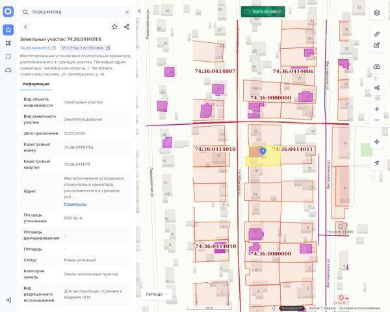Image resolution: width=390 pixels, height=312 pixels.
Task: Open the favorites section in the sidebar
Action: [8, 29]
